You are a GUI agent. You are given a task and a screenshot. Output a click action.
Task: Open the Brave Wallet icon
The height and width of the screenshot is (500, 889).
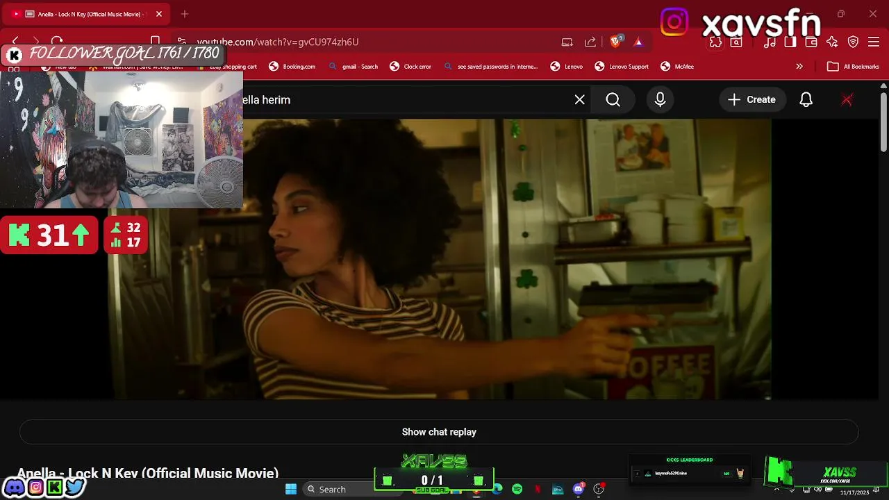(811, 42)
